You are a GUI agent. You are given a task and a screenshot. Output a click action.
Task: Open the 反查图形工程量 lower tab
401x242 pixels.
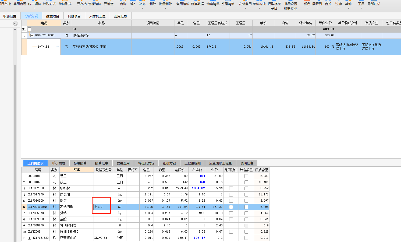click(x=221, y=163)
